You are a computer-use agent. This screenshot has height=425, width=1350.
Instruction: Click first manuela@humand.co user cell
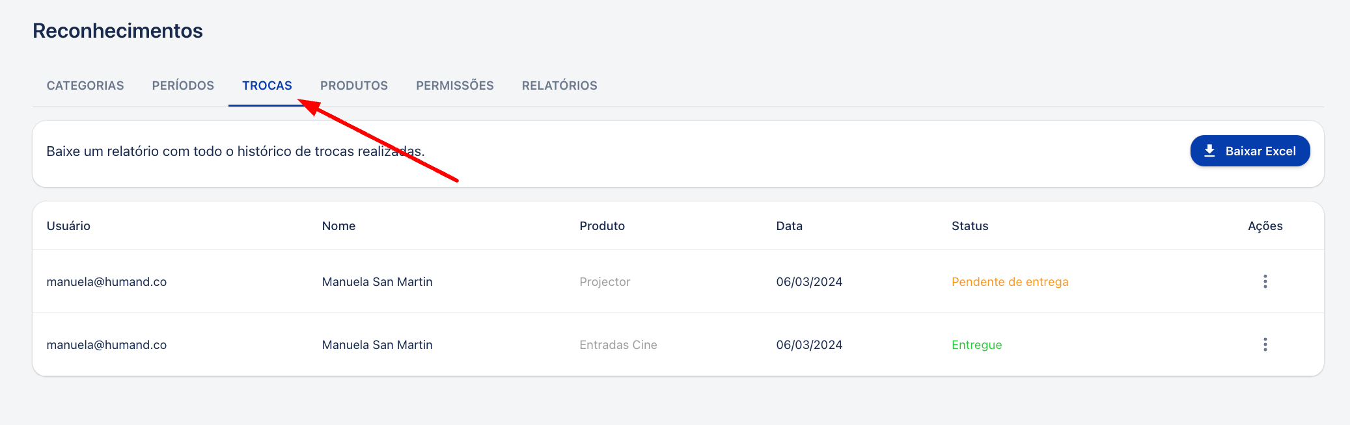pyautogui.click(x=107, y=281)
